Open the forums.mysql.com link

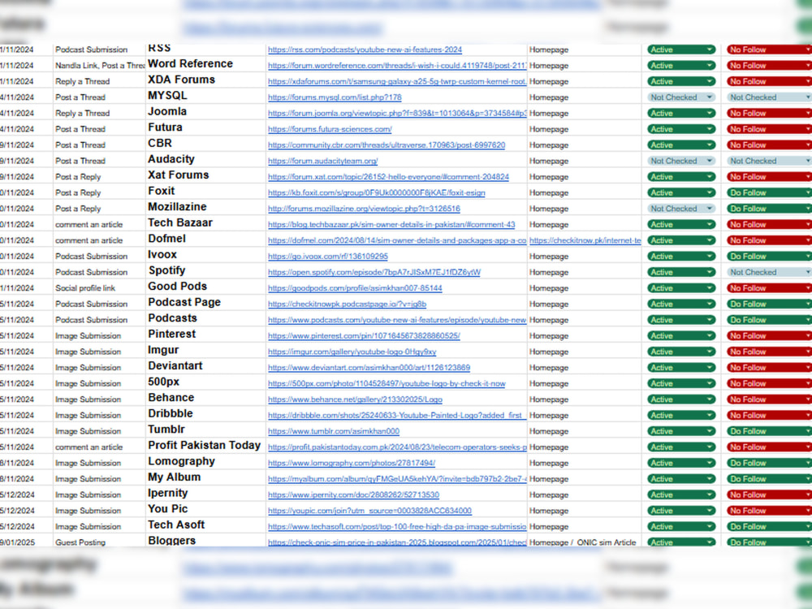tap(335, 97)
